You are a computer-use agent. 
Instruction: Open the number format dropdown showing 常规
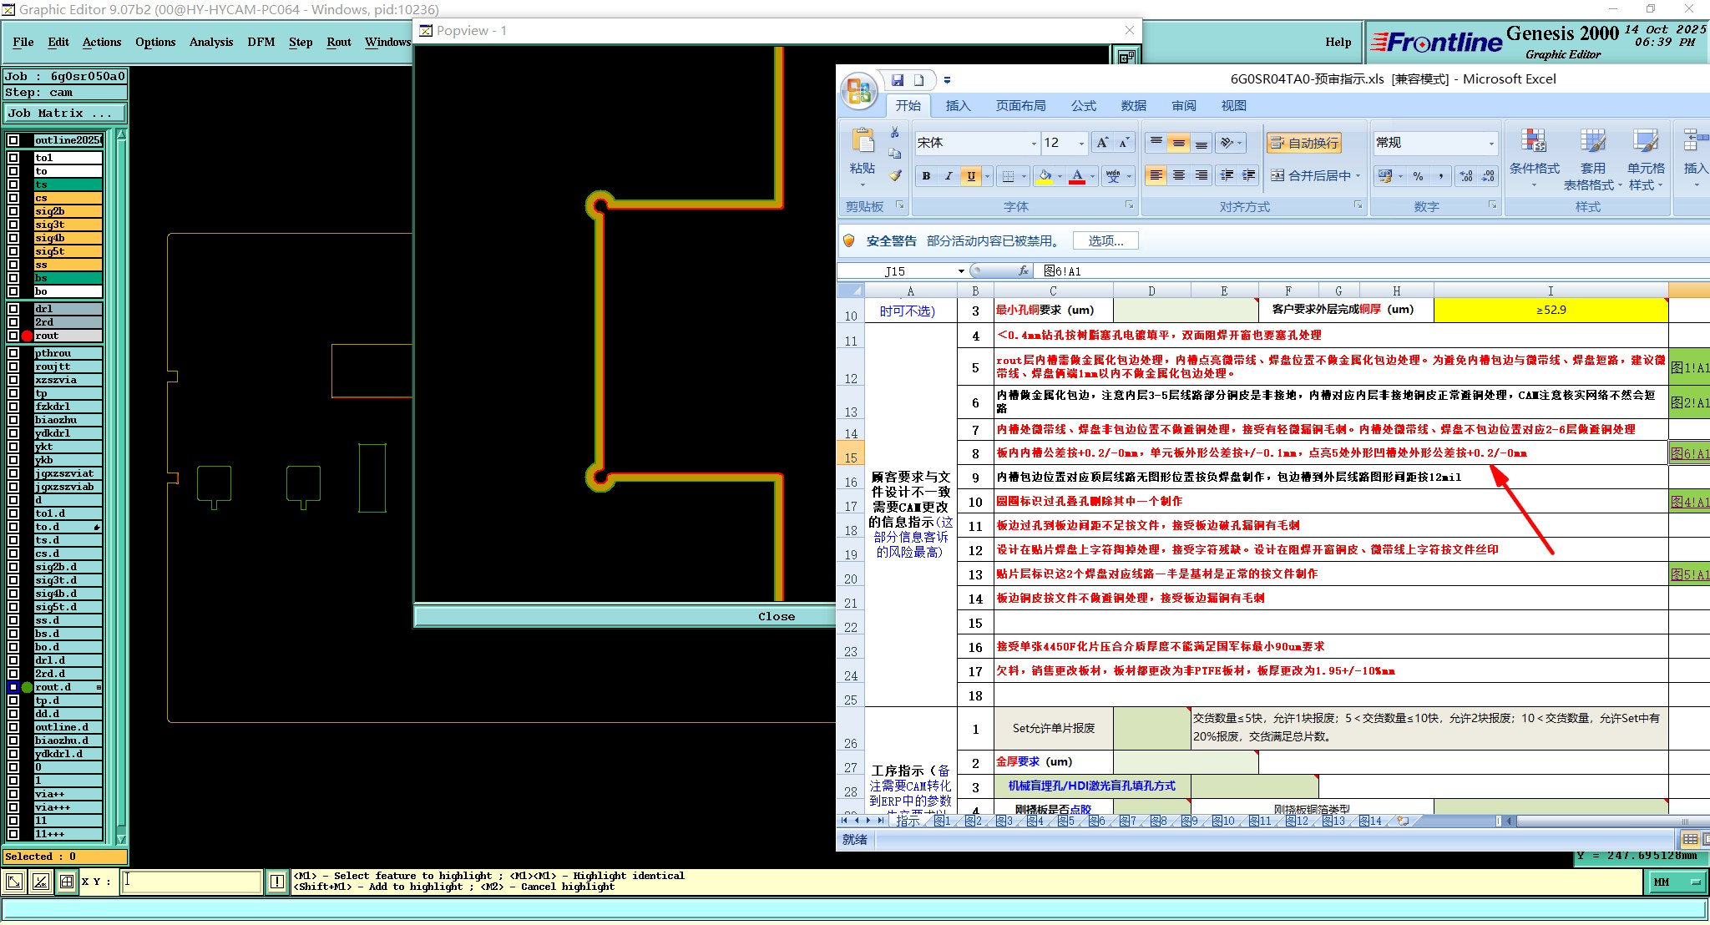(x=1491, y=144)
